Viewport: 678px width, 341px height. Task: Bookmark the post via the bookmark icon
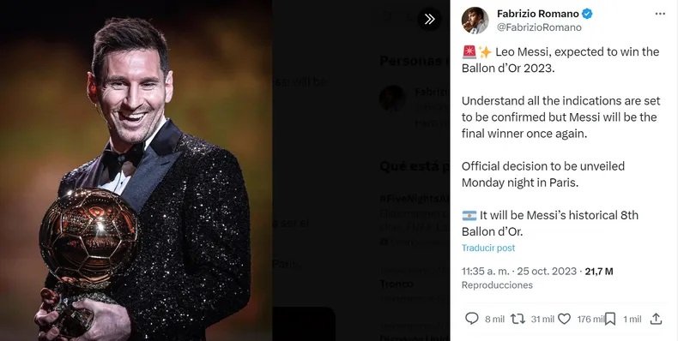click(610, 319)
